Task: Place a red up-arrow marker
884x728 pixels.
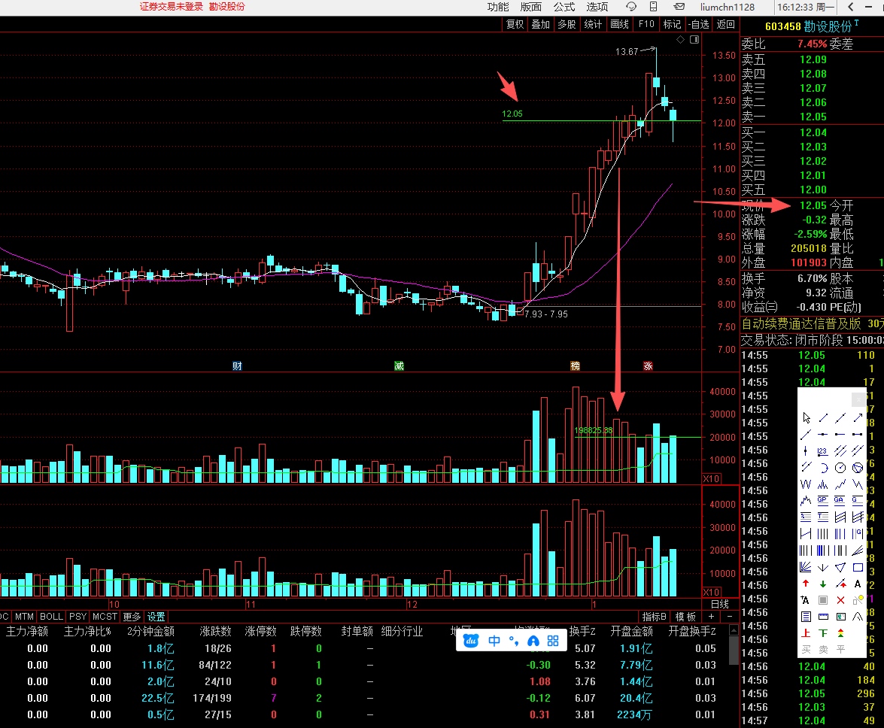Action: 806,583
